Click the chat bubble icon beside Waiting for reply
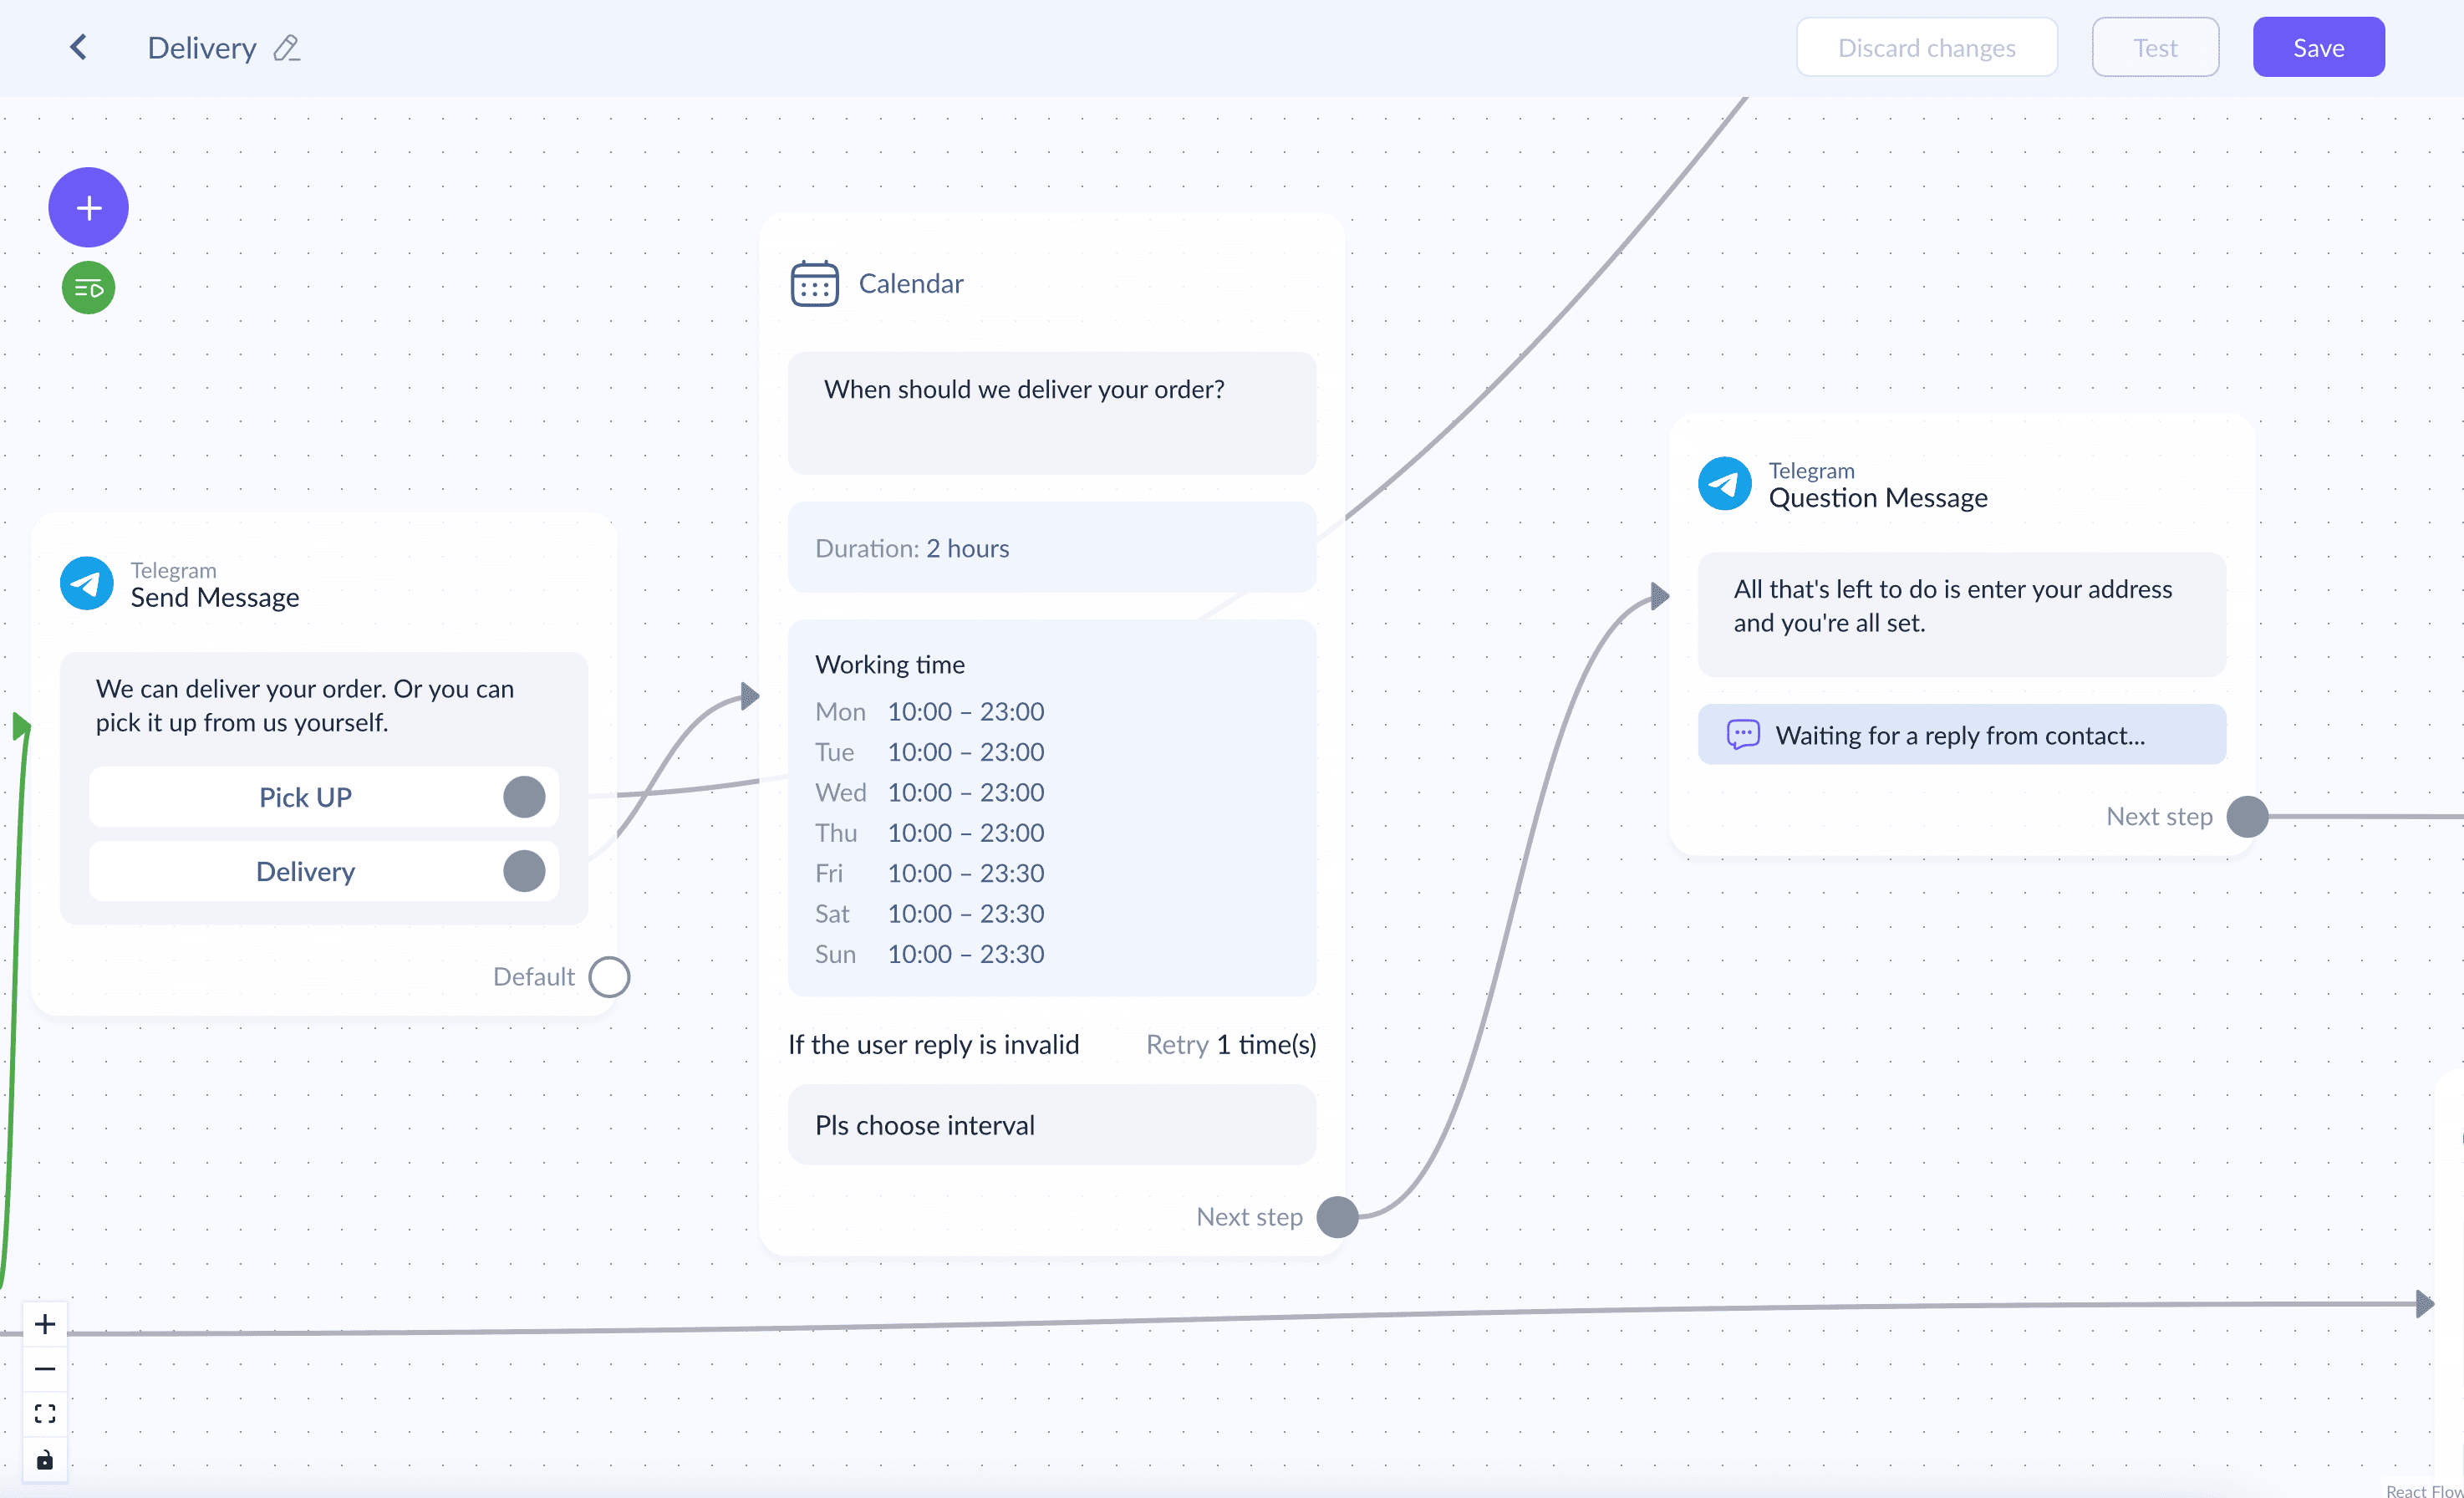Viewport: 2464px width, 1498px height. tap(1742, 735)
